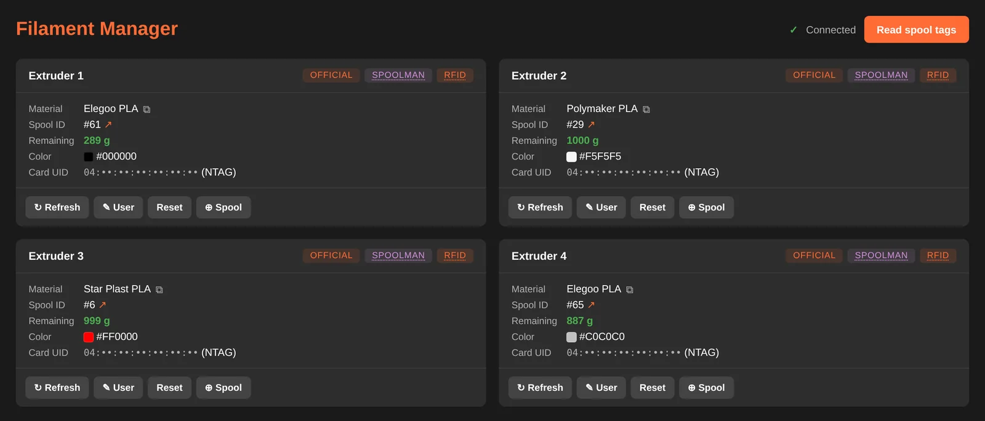This screenshot has width=985, height=421.
Task: Open spool #29 external link arrow
Action: click(592, 124)
